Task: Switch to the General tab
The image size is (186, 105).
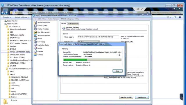Action: 64,23
